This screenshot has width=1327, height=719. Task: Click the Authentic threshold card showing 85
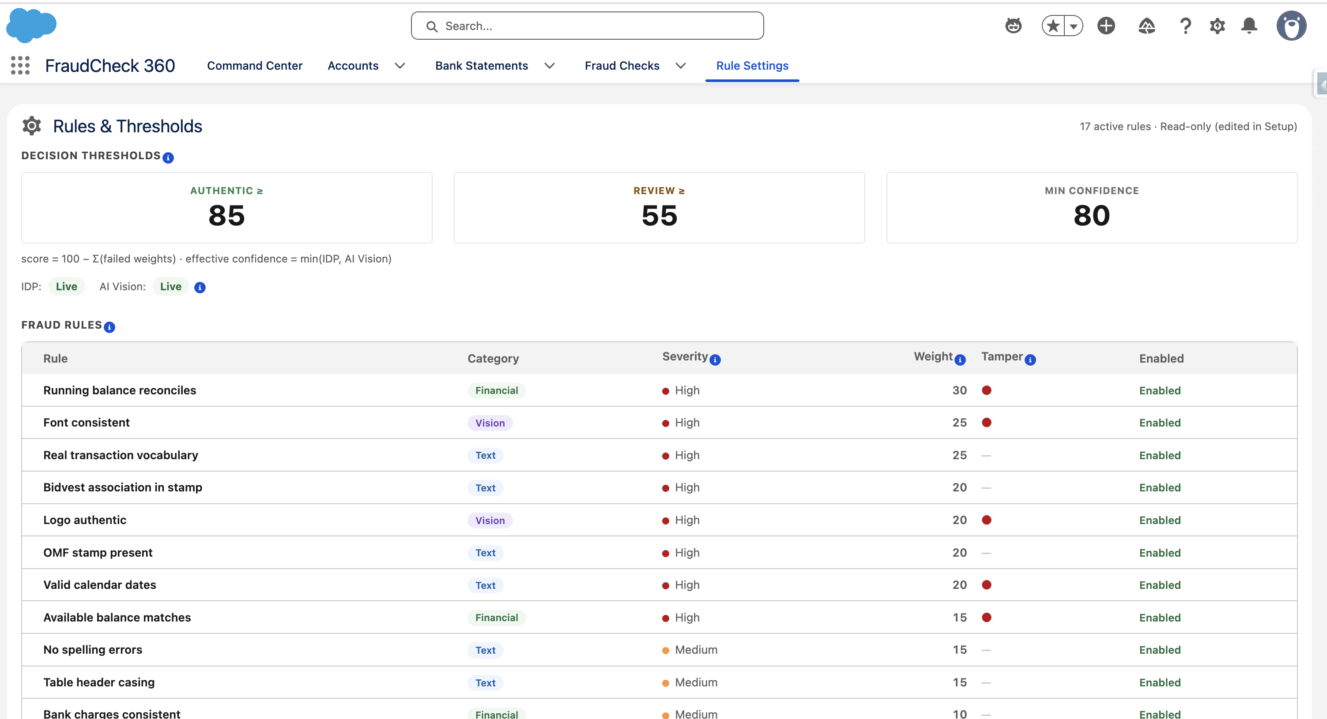tap(226, 207)
